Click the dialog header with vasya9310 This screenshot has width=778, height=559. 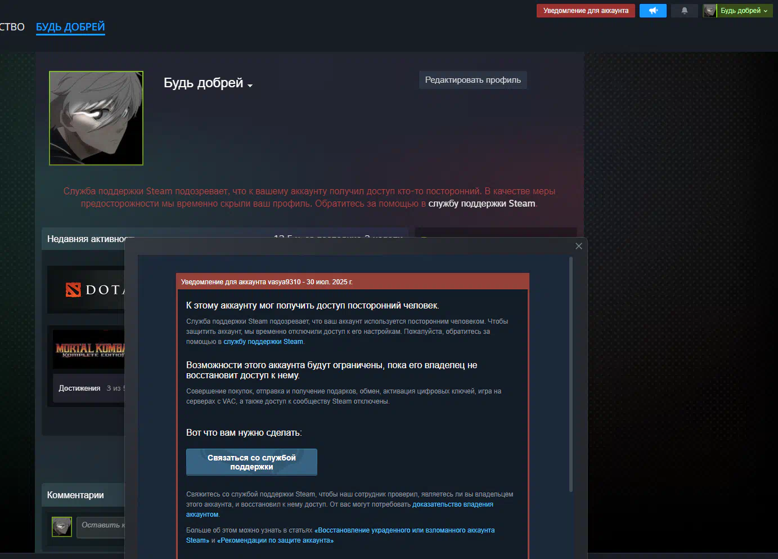[353, 281]
